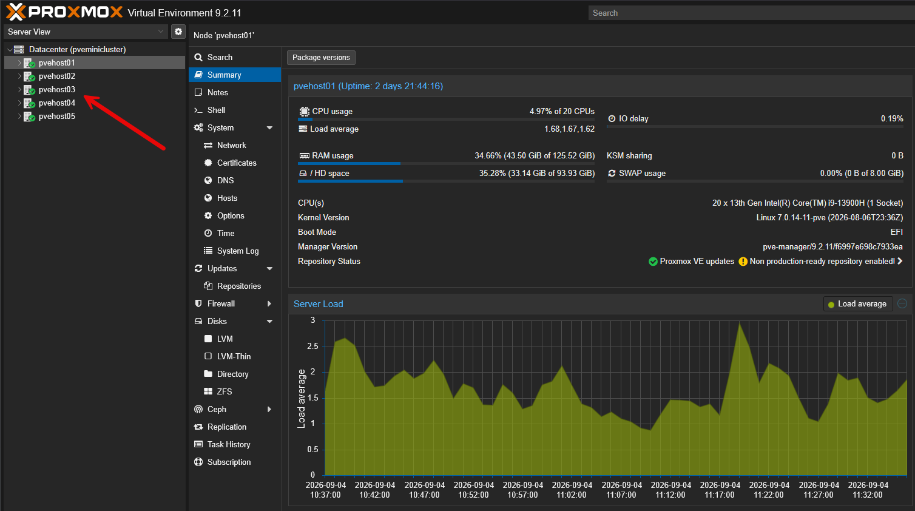Open the Server View gear settings
Viewport: 915px width, 511px height.
click(178, 32)
